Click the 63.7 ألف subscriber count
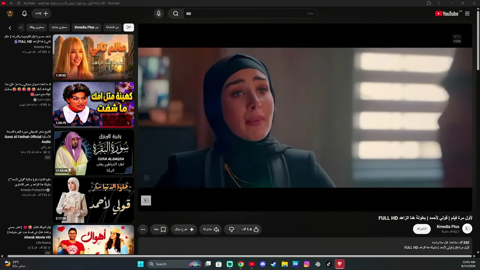The width and height of the screenshot is (480, 270). click(x=450, y=232)
